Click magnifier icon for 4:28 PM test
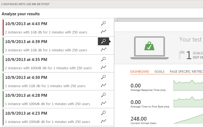This screenshot has width=203, height=127. coord(104,95)
